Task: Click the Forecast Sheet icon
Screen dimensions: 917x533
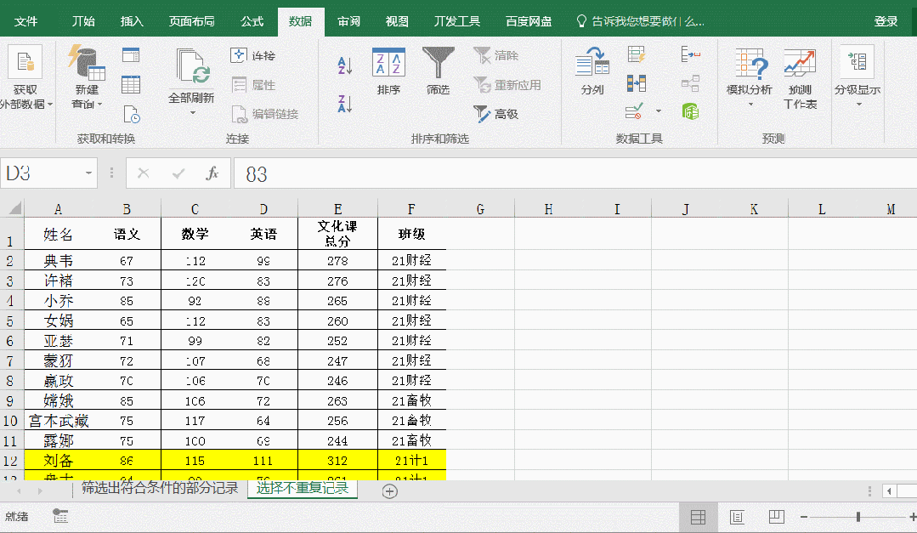Action: (800, 63)
